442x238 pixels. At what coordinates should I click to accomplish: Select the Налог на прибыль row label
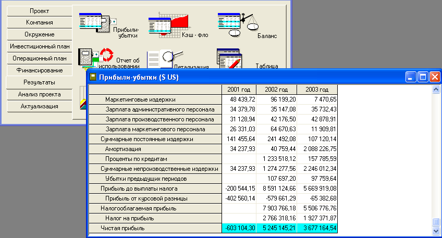[155, 218]
